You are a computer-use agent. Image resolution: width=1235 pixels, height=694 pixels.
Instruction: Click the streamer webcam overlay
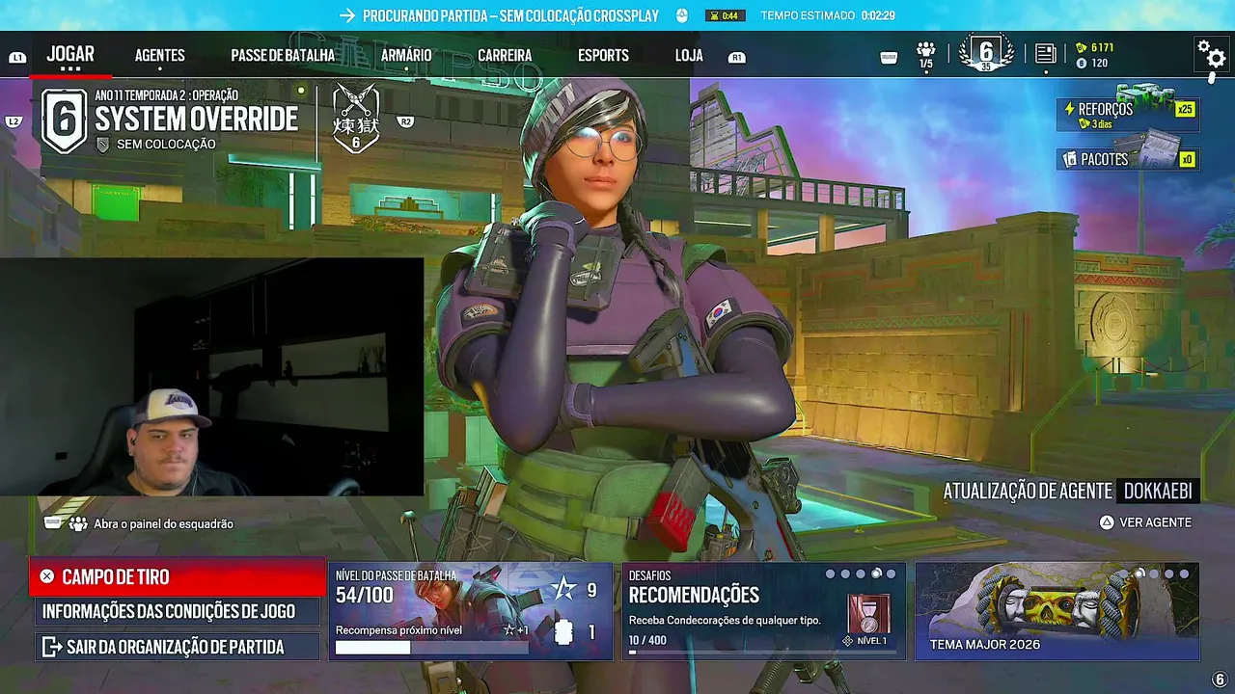tap(211, 376)
